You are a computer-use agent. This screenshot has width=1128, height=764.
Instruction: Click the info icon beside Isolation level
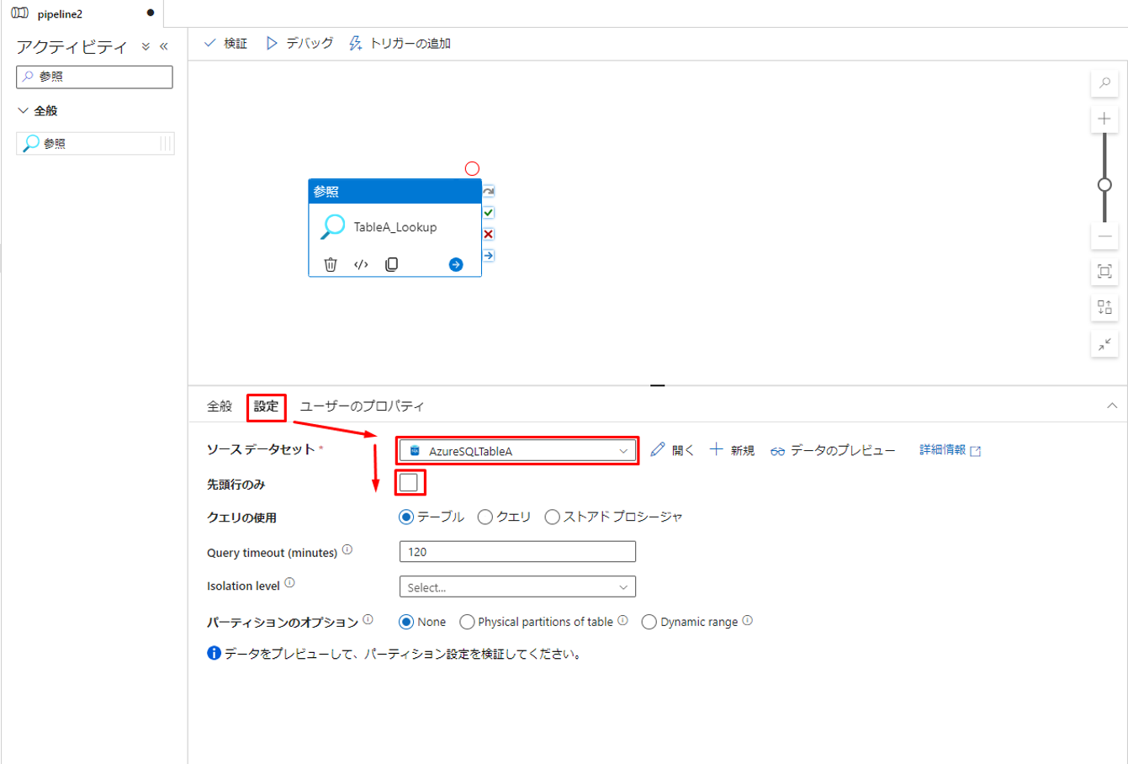289,583
